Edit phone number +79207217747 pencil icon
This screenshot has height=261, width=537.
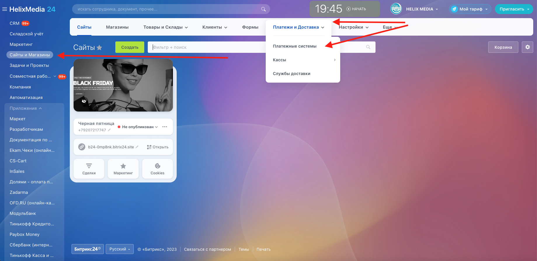pos(109,130)
